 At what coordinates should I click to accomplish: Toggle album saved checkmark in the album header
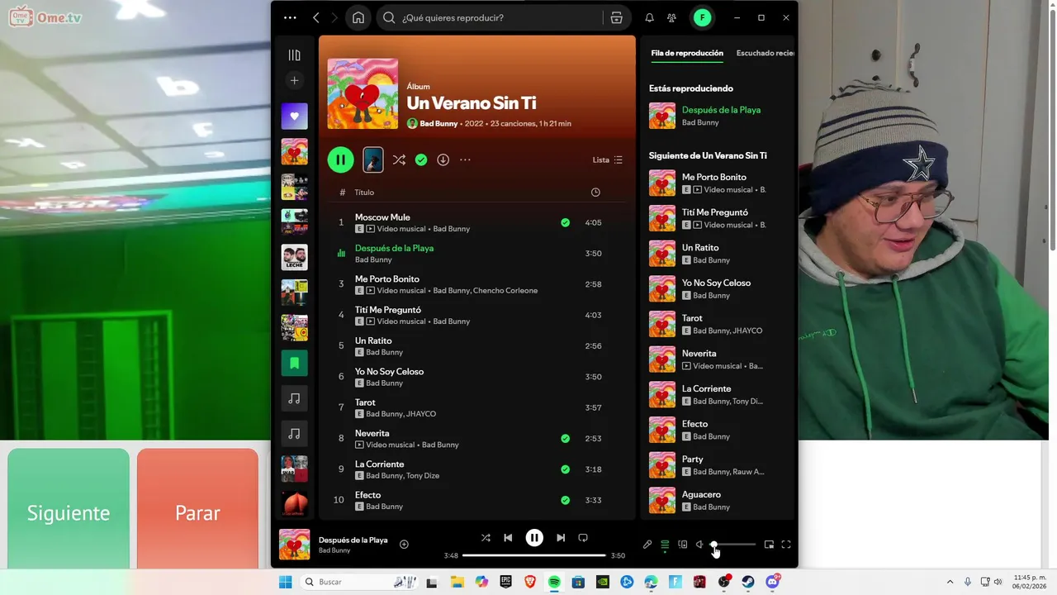(x=421, y=159)
